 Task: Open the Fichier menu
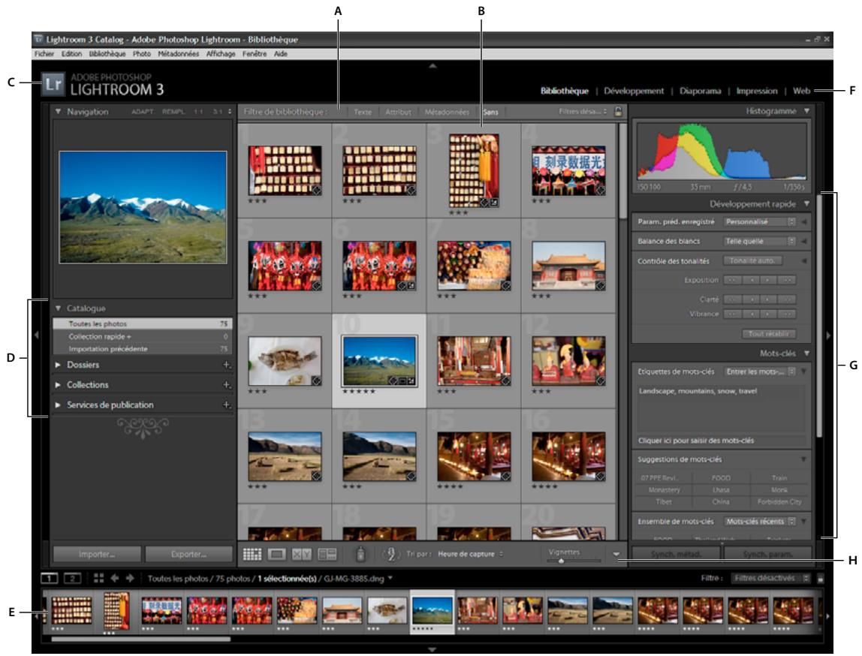tap(44, 54)
